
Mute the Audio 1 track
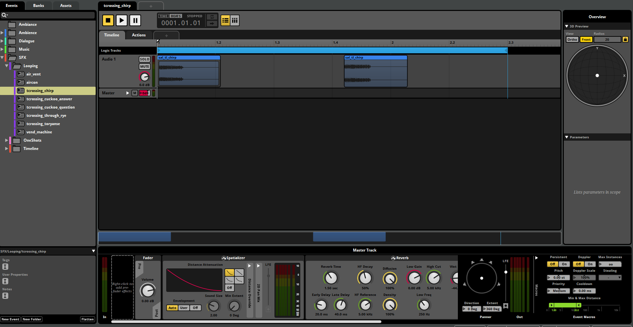pos(145,67)
